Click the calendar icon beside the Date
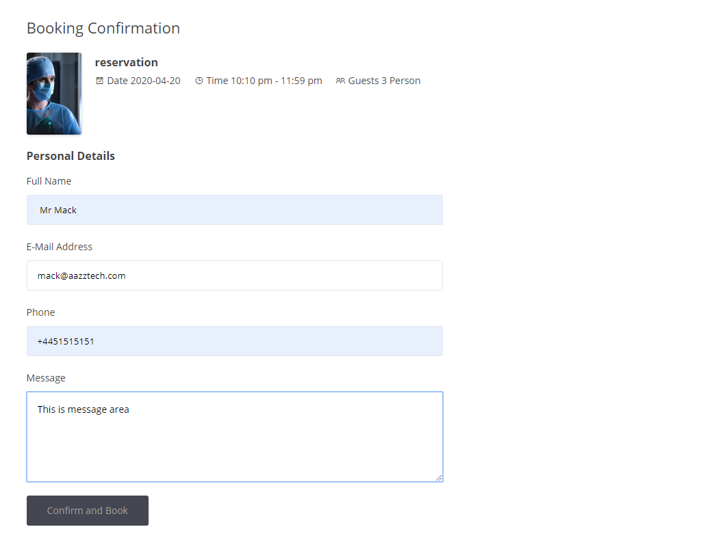This screenshot has height=540, width=710. pyautogui.click(x=99, y=81)
